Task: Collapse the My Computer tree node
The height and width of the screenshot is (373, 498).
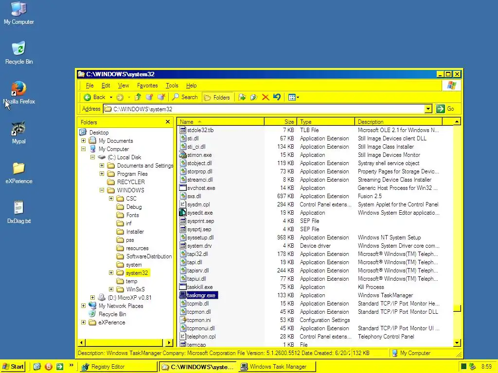Action: (x=83, y=149)
